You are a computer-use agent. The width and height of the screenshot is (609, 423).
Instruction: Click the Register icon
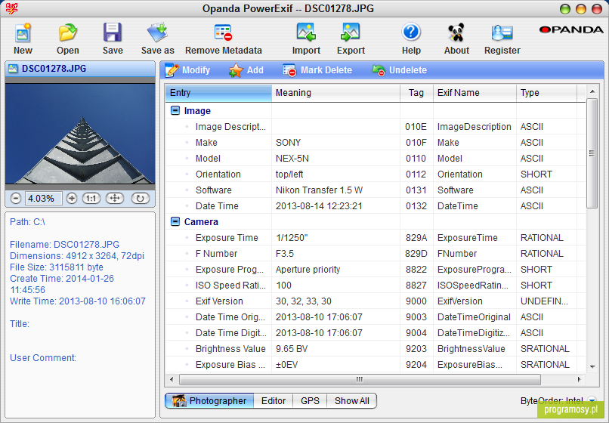pos(502,32)
